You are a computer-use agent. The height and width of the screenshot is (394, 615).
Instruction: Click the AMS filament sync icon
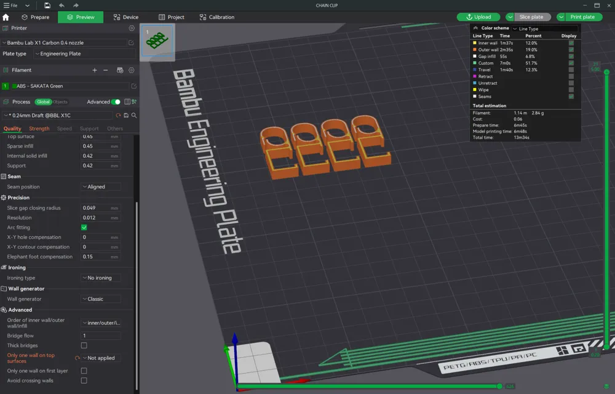[120, 70]
